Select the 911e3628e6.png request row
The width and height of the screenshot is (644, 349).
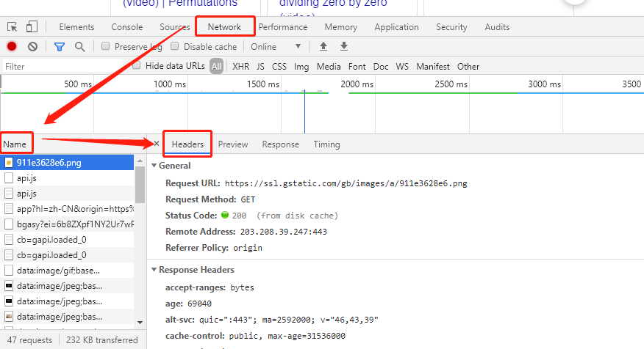click(67, 163)
